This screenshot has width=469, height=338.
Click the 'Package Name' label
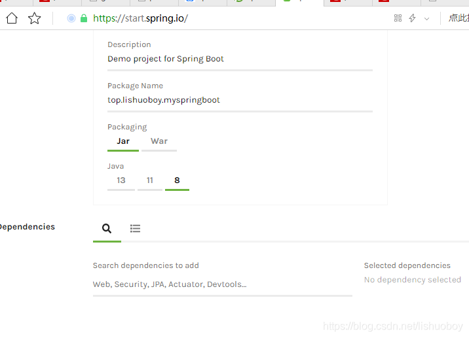click(135, 86)
